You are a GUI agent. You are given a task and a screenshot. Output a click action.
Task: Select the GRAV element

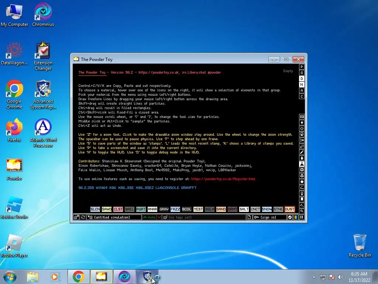(164, 209)
